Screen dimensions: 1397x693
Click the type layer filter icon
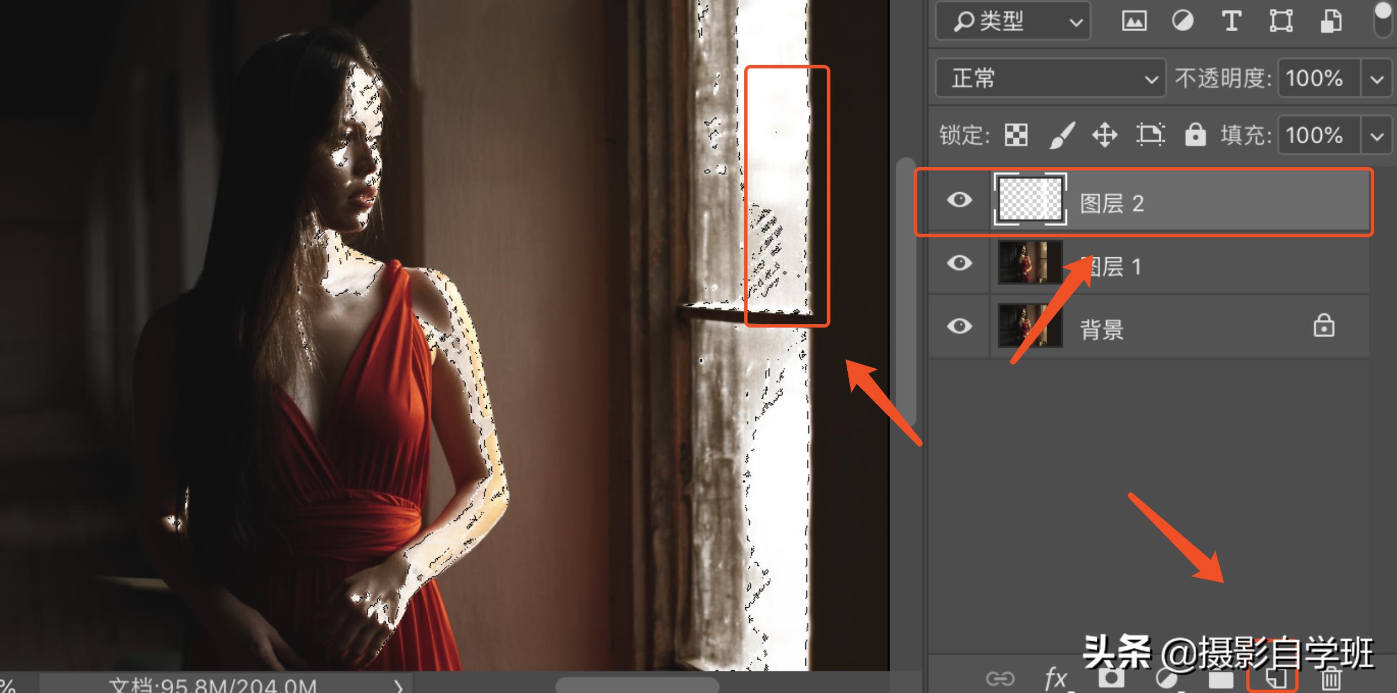pos(1231,22)
